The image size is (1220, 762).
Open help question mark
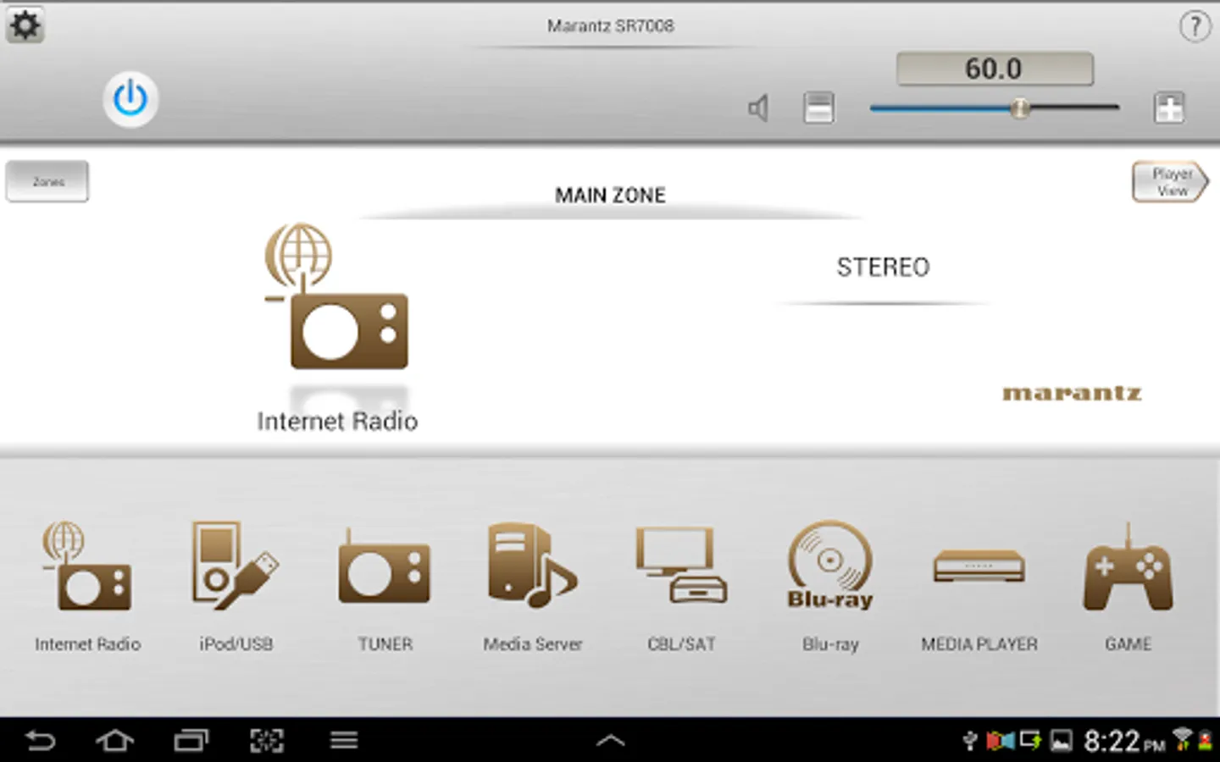click(1195, 25)
